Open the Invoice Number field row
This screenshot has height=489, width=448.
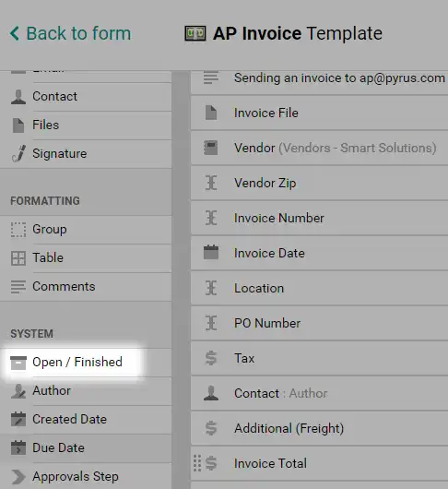point(319,218)
